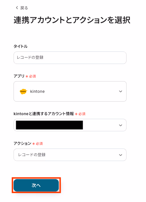This screenshot has width=146, height=202.
Task: Go back via the 戻る link
Action: click(22, 8)
